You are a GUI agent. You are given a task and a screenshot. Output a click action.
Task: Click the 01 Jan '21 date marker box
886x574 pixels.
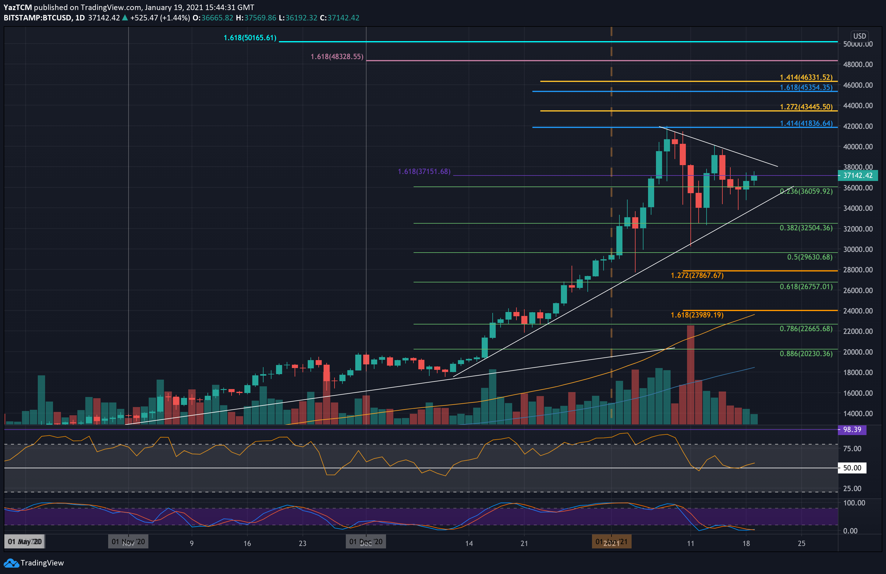[611, 542]
